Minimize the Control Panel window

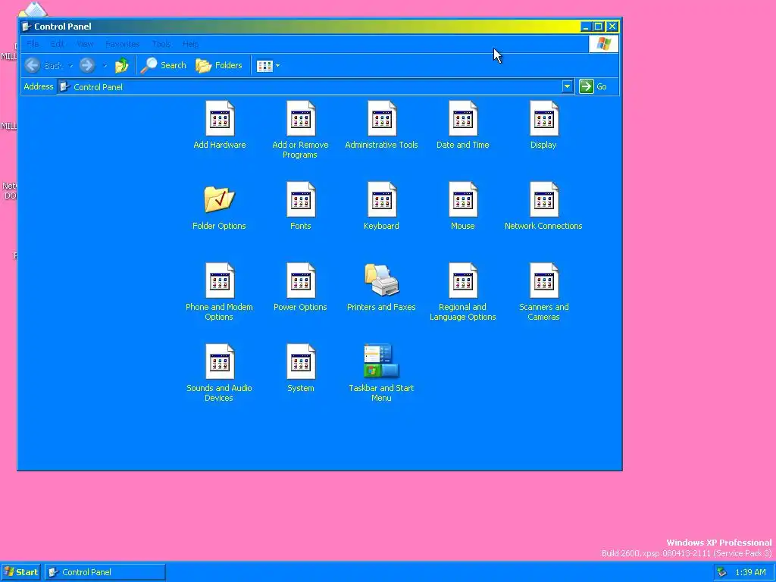coord(586,27)
